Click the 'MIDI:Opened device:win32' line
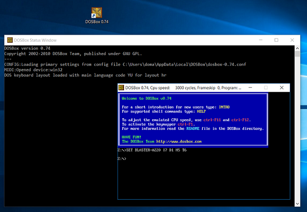 click(33, 70)
